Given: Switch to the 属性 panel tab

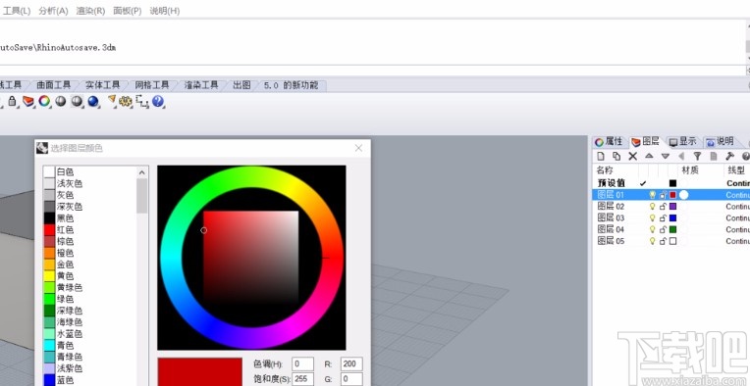Looking at the screenshot, I should 609,142.
